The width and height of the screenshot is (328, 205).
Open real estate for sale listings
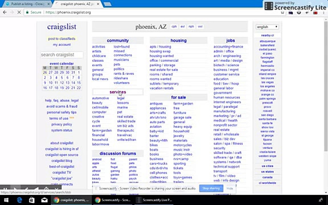point(164,70)
